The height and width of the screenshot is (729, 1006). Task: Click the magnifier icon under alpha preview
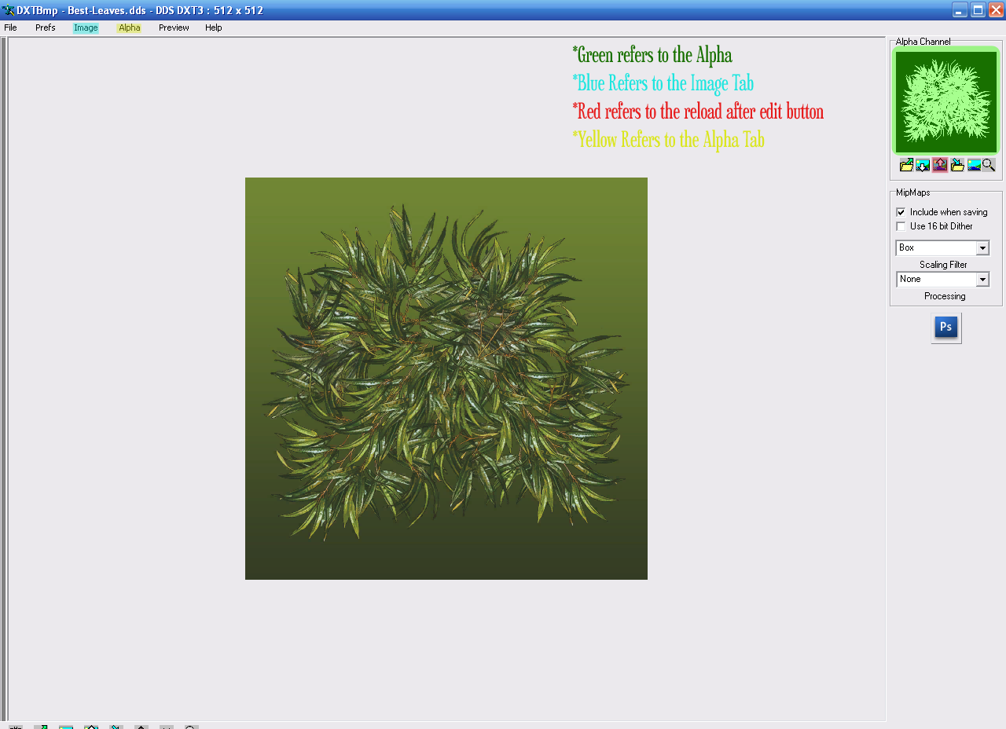pyautogui.click(x=989, y=165)
